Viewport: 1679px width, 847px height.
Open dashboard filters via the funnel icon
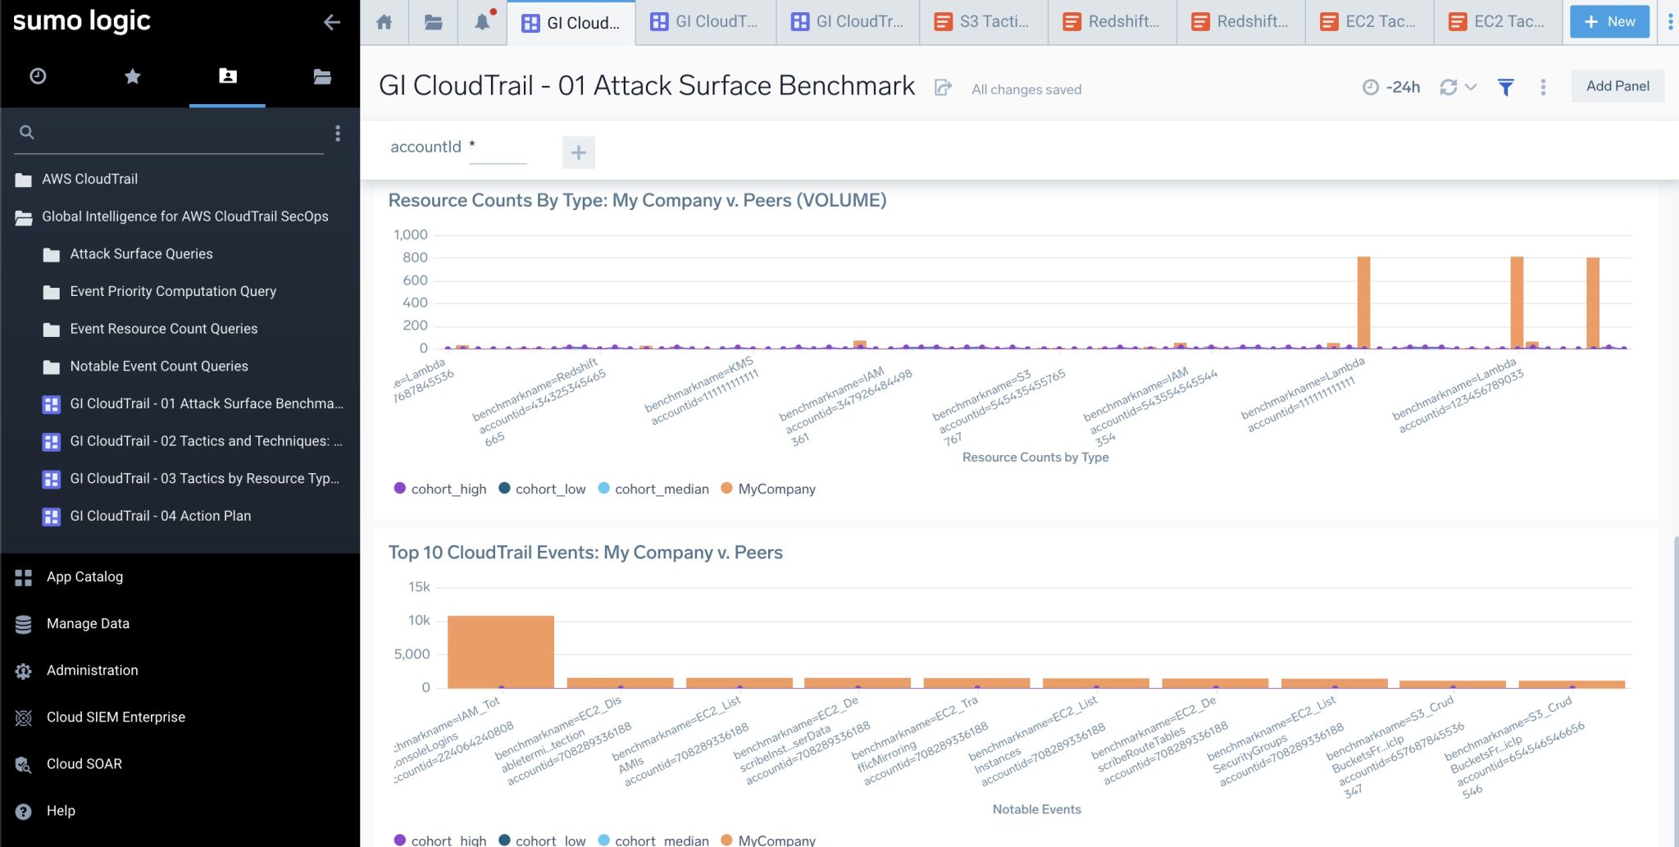(x=1505, y=87)
